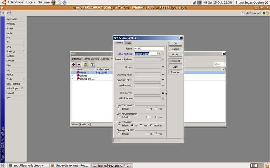270x168 pixels.
Task: Click the trash icon in bottom panel
Action: (267, 165)
